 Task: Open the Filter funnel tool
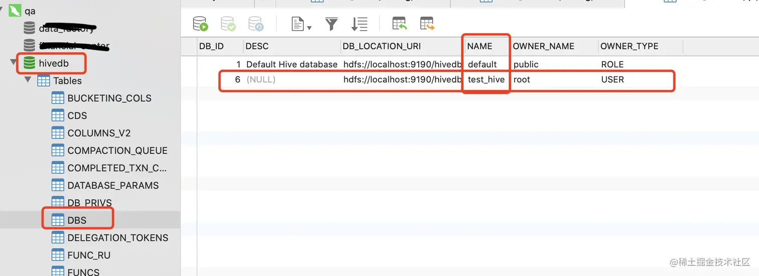coord(332,24)
